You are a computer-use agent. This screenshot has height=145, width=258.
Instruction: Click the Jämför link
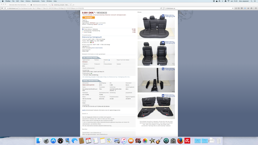pyautogui.click(x=84, y=110)
